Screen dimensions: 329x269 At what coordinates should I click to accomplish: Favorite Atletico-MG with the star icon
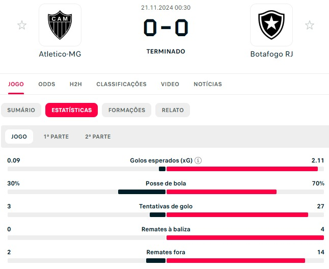[22, 25]
